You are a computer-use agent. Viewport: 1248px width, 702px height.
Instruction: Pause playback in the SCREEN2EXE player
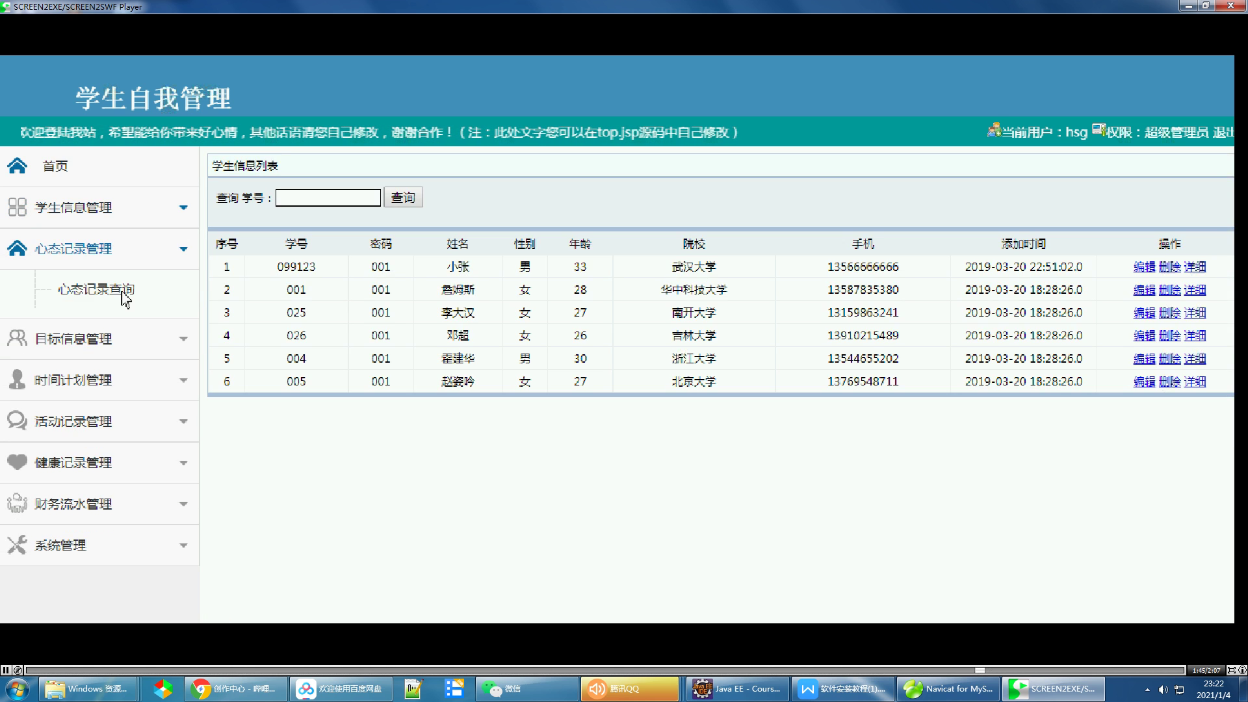pos(6,670)
